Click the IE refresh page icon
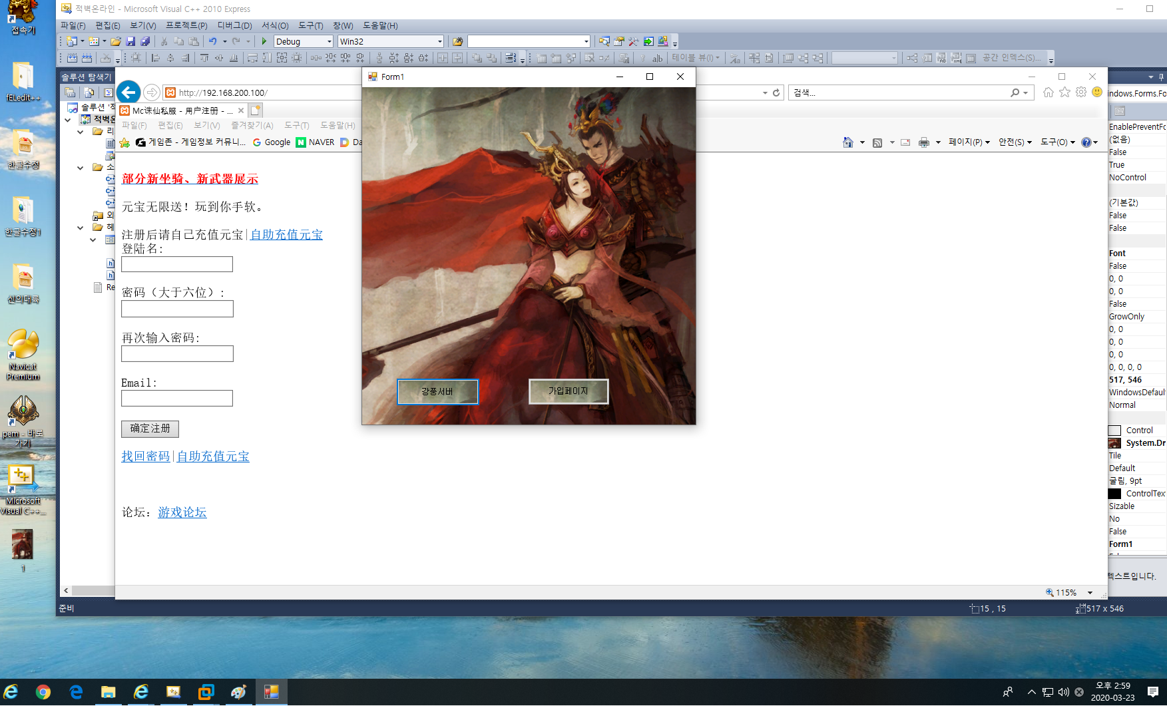Viewport: 1167px width, 706px height. [x=776, y=93]
